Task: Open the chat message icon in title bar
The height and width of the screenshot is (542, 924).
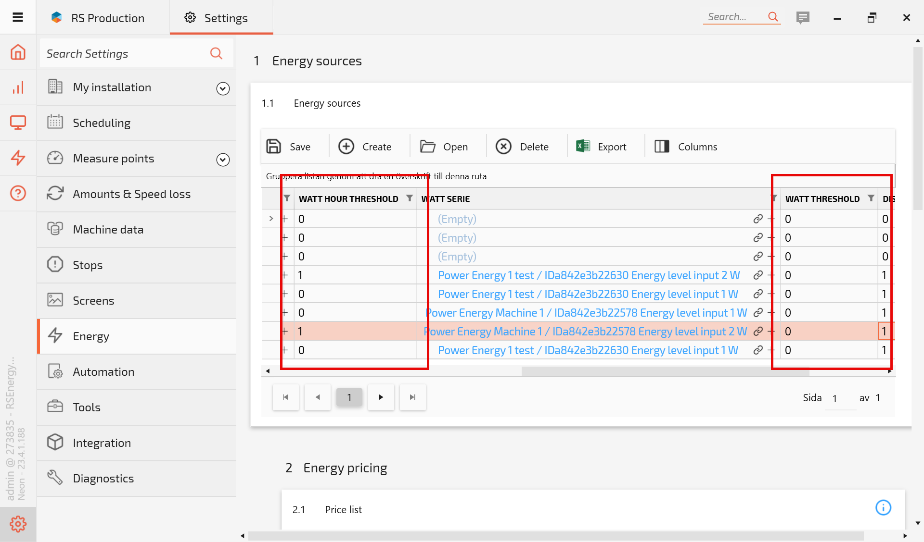Action: click(x=802, y=18)
